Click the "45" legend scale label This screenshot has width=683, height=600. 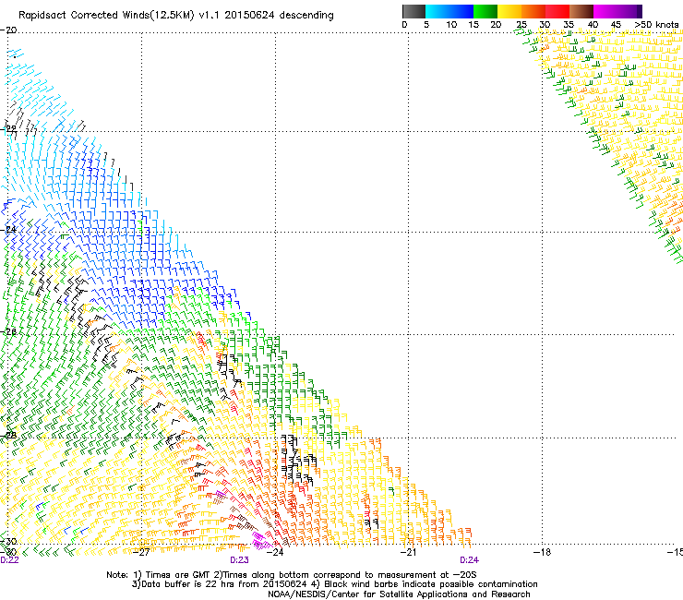tap(616, 25)
